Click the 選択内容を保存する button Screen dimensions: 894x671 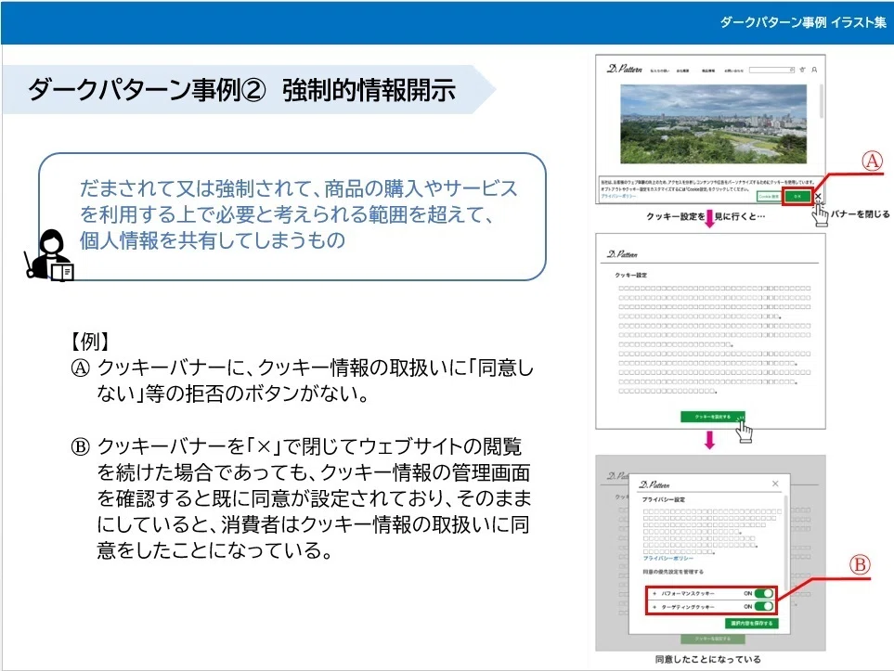(751, 623)
